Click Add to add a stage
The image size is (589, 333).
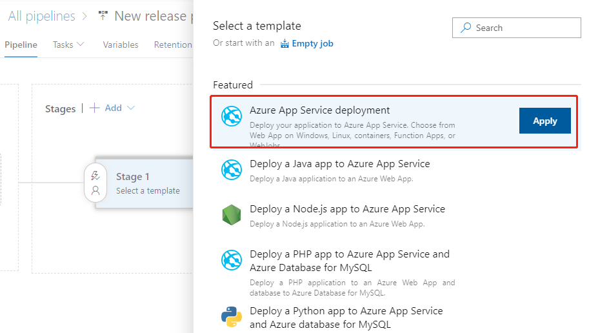pyautogui.click(x=113, y=108)
